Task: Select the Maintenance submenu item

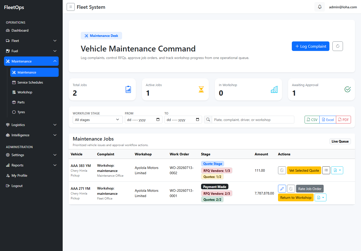Action: [34, 72]
